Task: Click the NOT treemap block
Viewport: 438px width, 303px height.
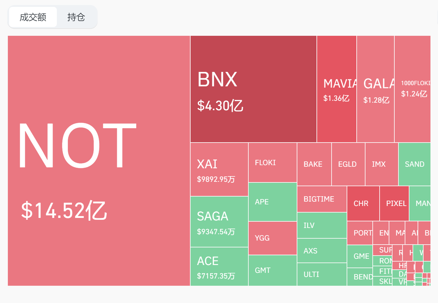Action: click(99, 160)
